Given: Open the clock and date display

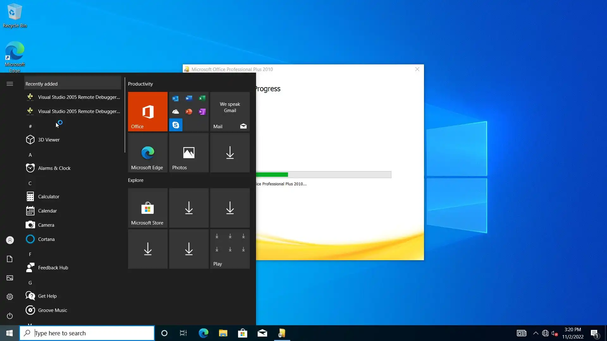Looking at the screenshot, I should point(573,333).
